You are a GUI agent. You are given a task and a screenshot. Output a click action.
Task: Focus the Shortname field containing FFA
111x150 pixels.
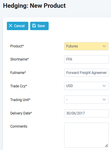(x=87, y=59)
